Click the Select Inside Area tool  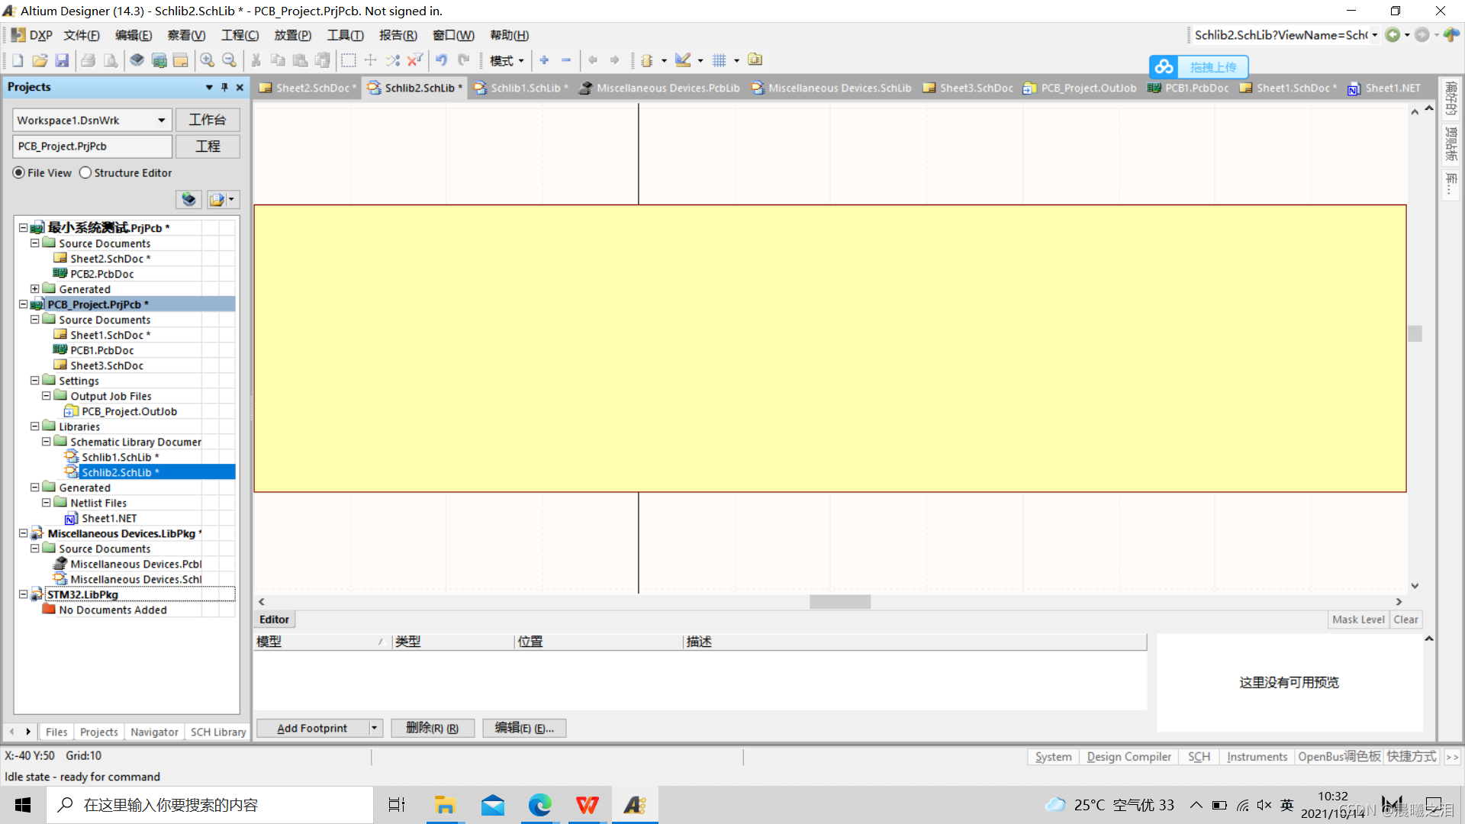pyautogui.click(x=349, y=60)
